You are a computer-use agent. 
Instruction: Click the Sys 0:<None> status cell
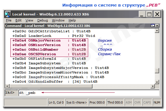[x=77, y=102]
